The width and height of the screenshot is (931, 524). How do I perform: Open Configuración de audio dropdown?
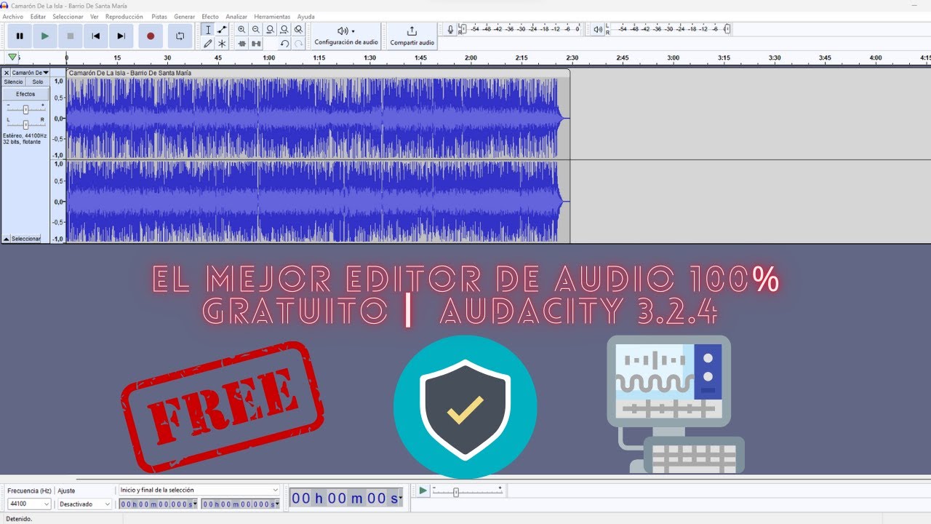tap(346, 36)
